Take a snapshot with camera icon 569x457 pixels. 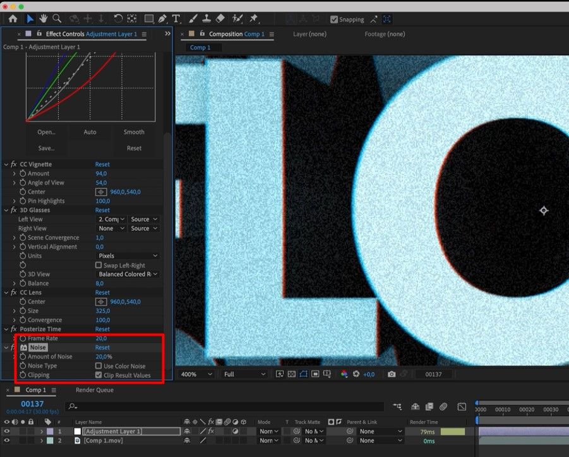(x=392, y=374)
